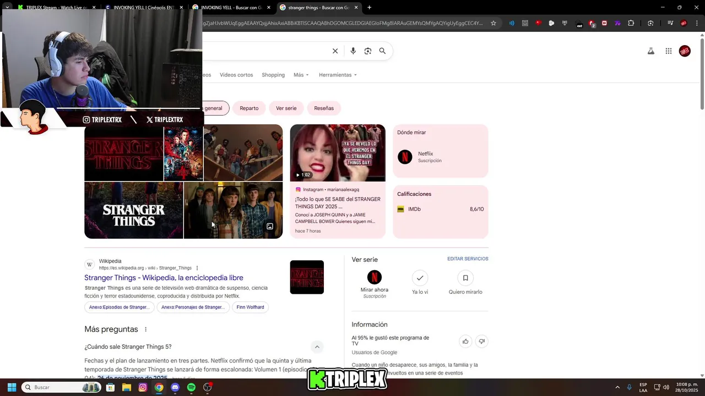Show hidden system tray icons chevron

[617, 387]
